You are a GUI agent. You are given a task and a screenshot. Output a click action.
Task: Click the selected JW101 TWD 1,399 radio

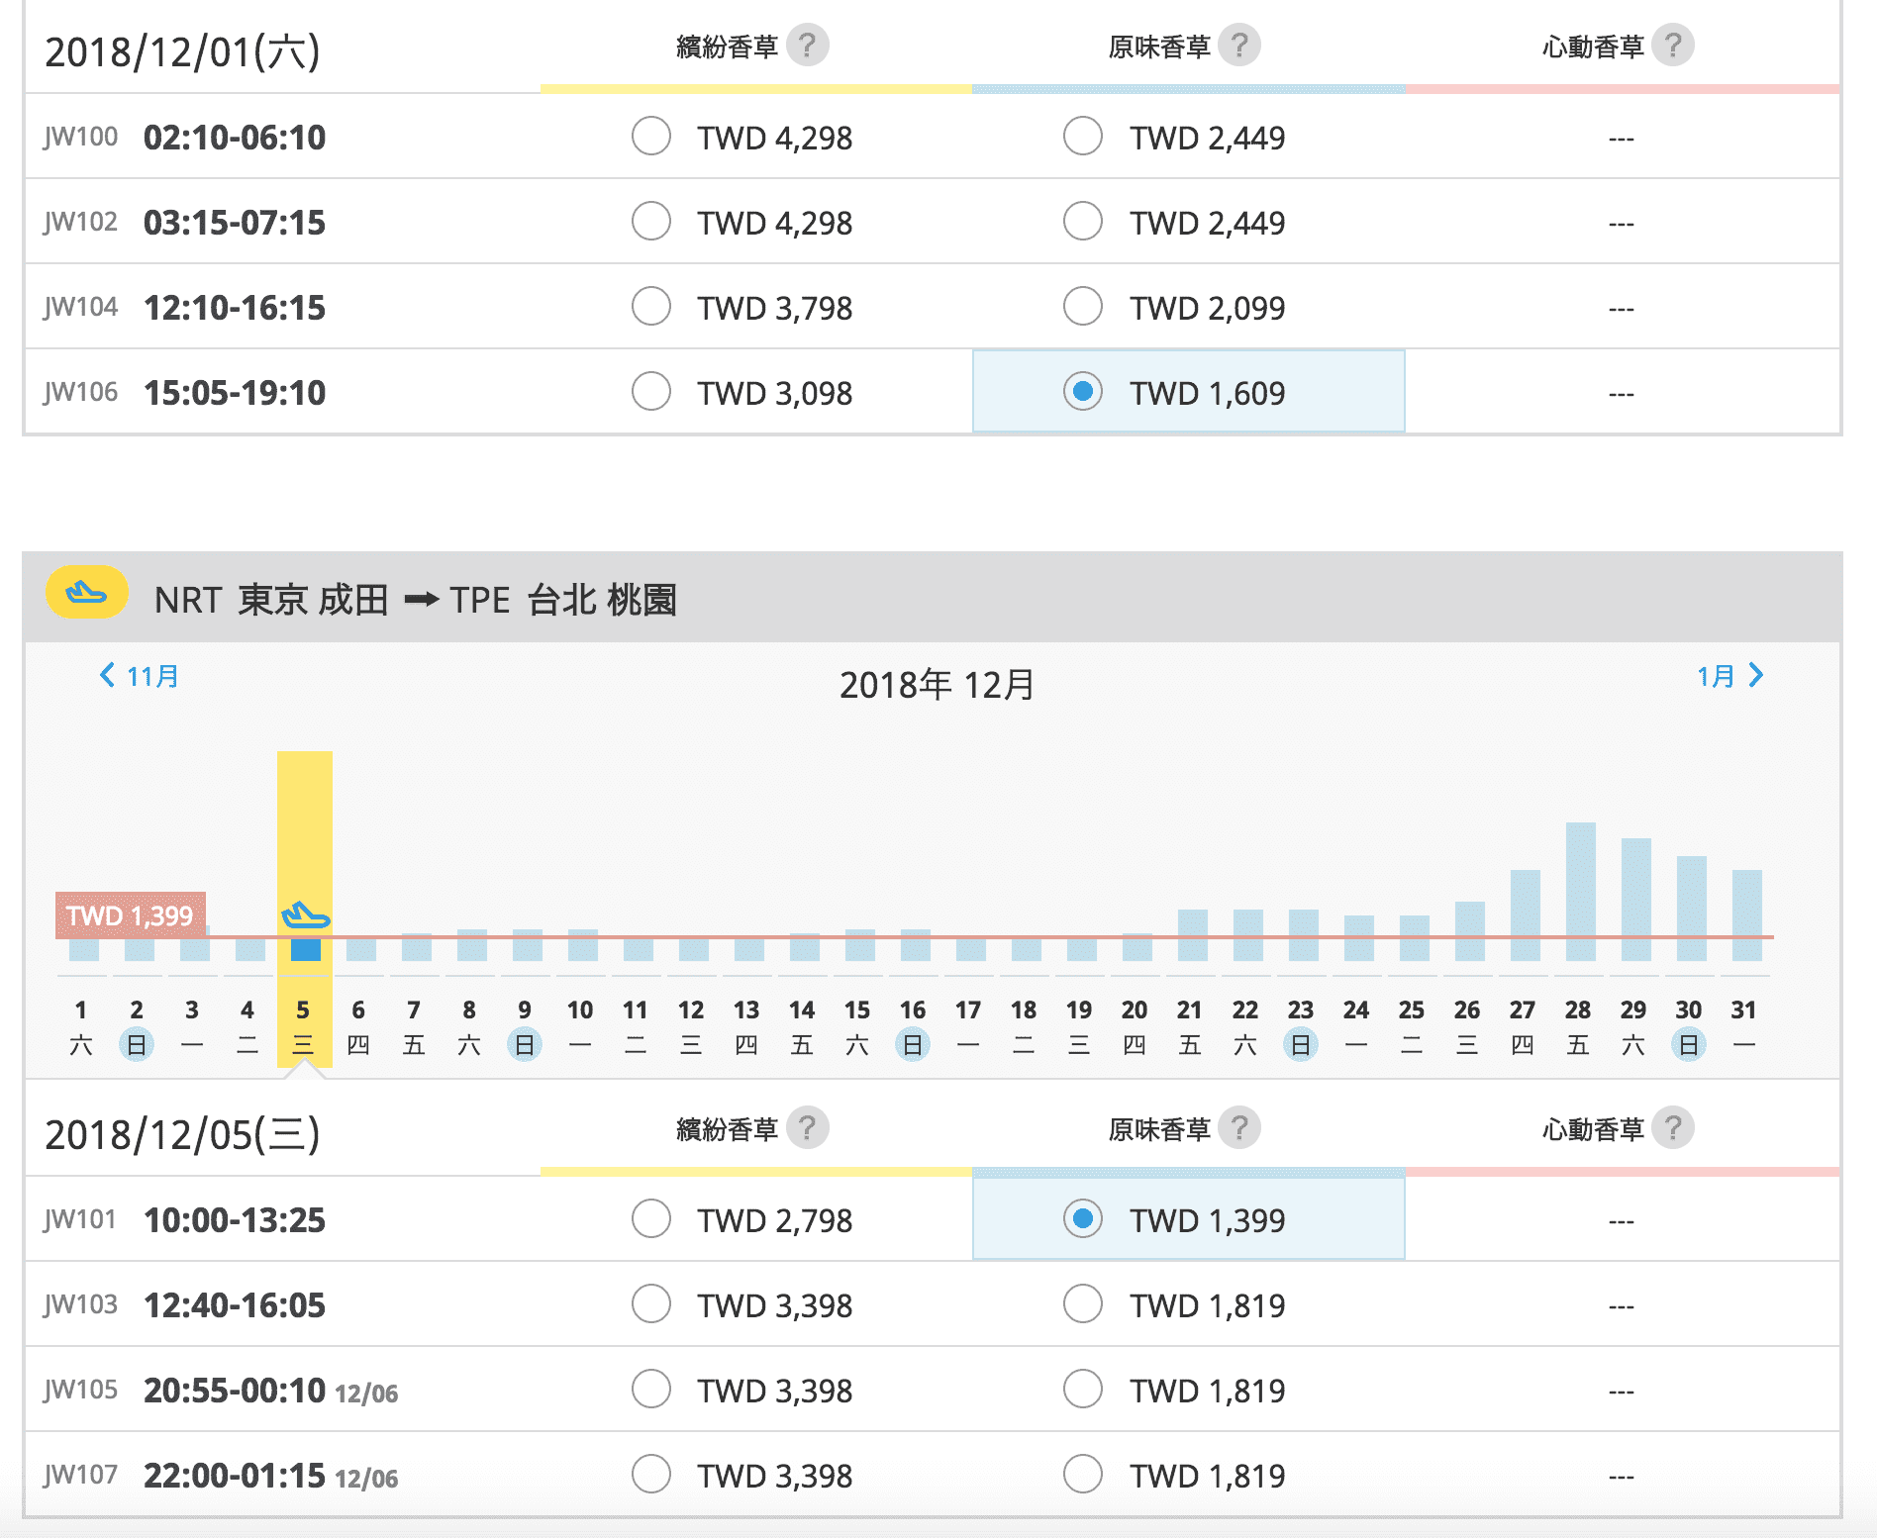point(1083,1219)
